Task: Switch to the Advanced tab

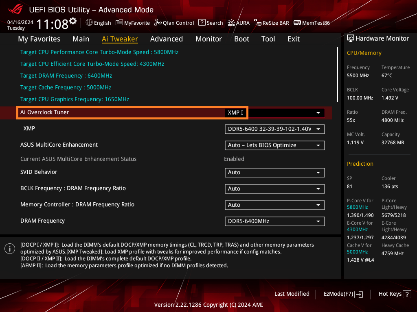Action: [166, 39]
